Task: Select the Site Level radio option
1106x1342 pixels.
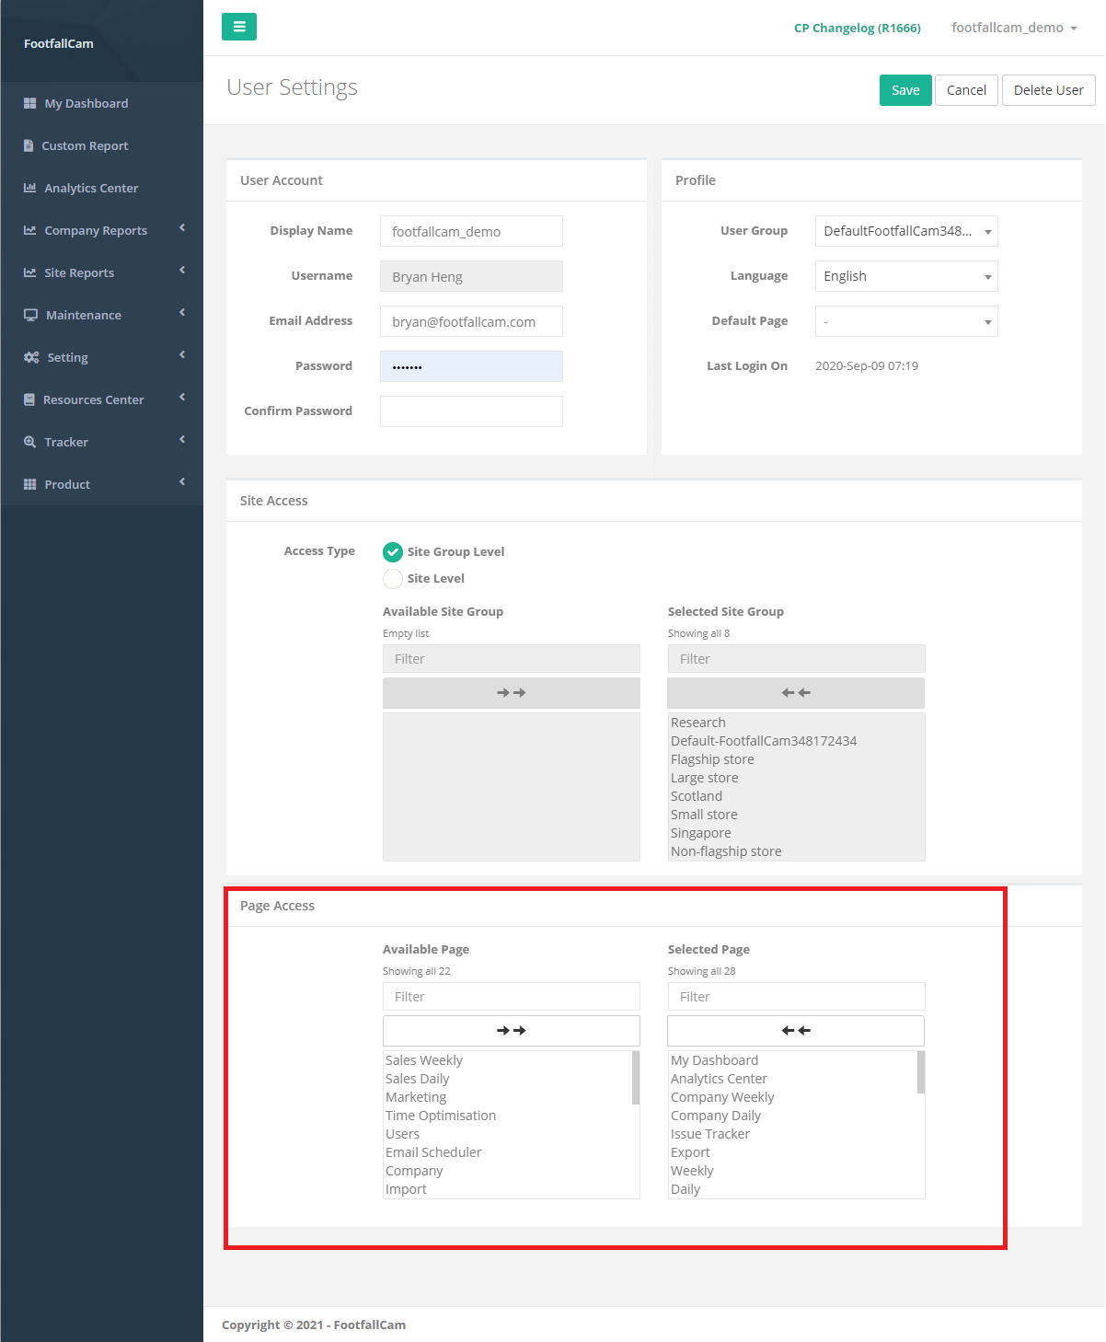Action: tap(393, 578)
